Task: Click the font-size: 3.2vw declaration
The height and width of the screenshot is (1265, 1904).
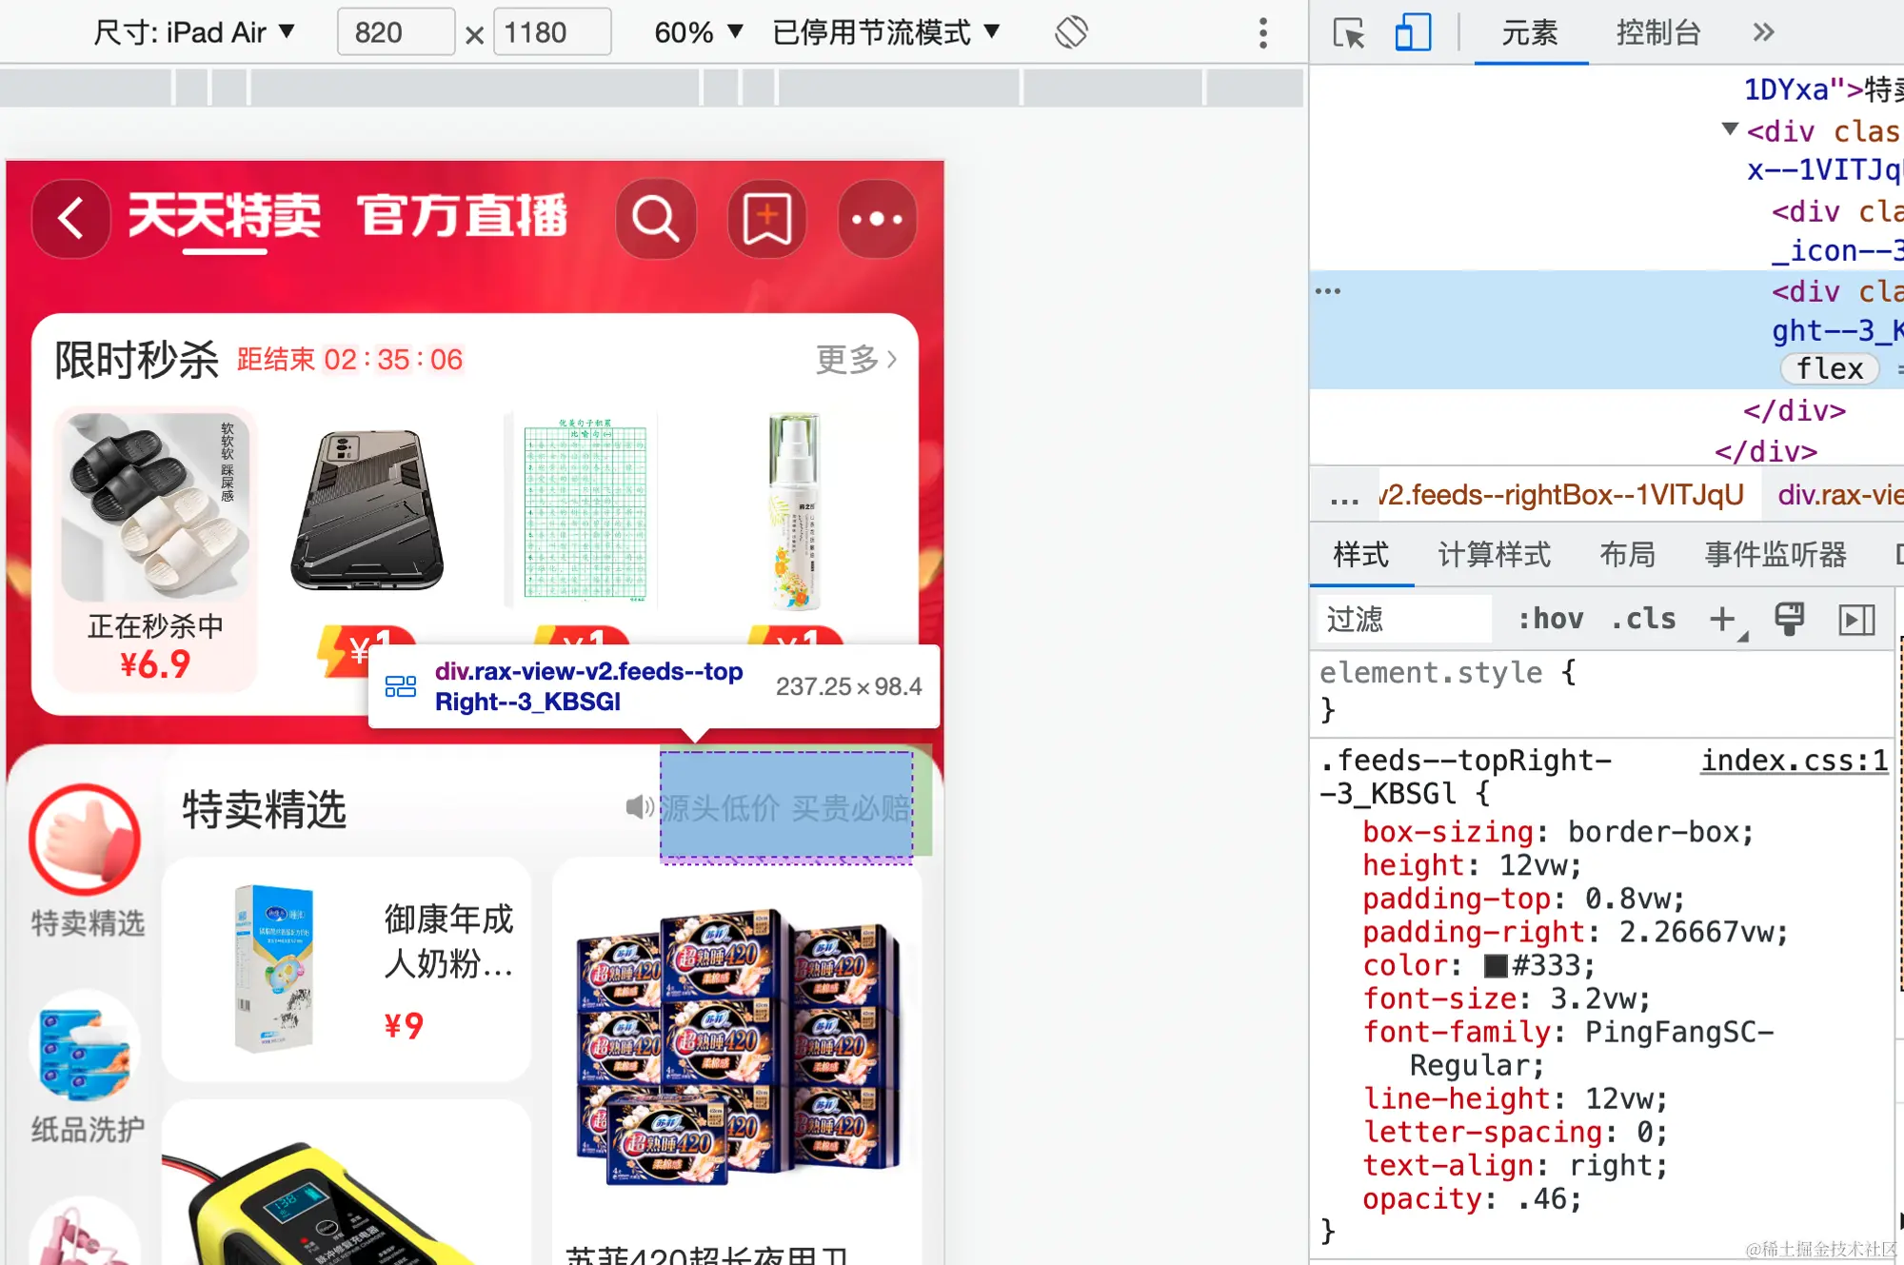Action: click(1506, 999)
